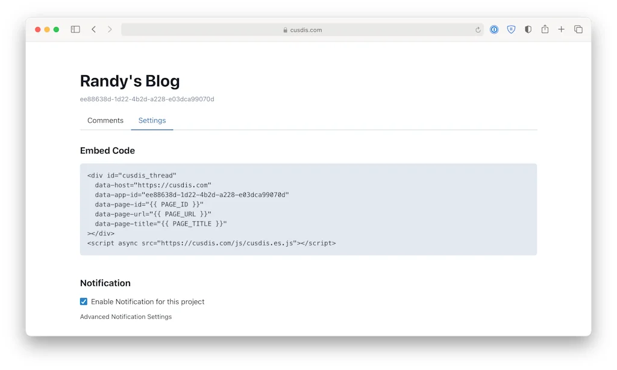617x370 pixels.
Task: Open Advanced Notification Settings
Action: pyautogui.click(x=126, y=316)
